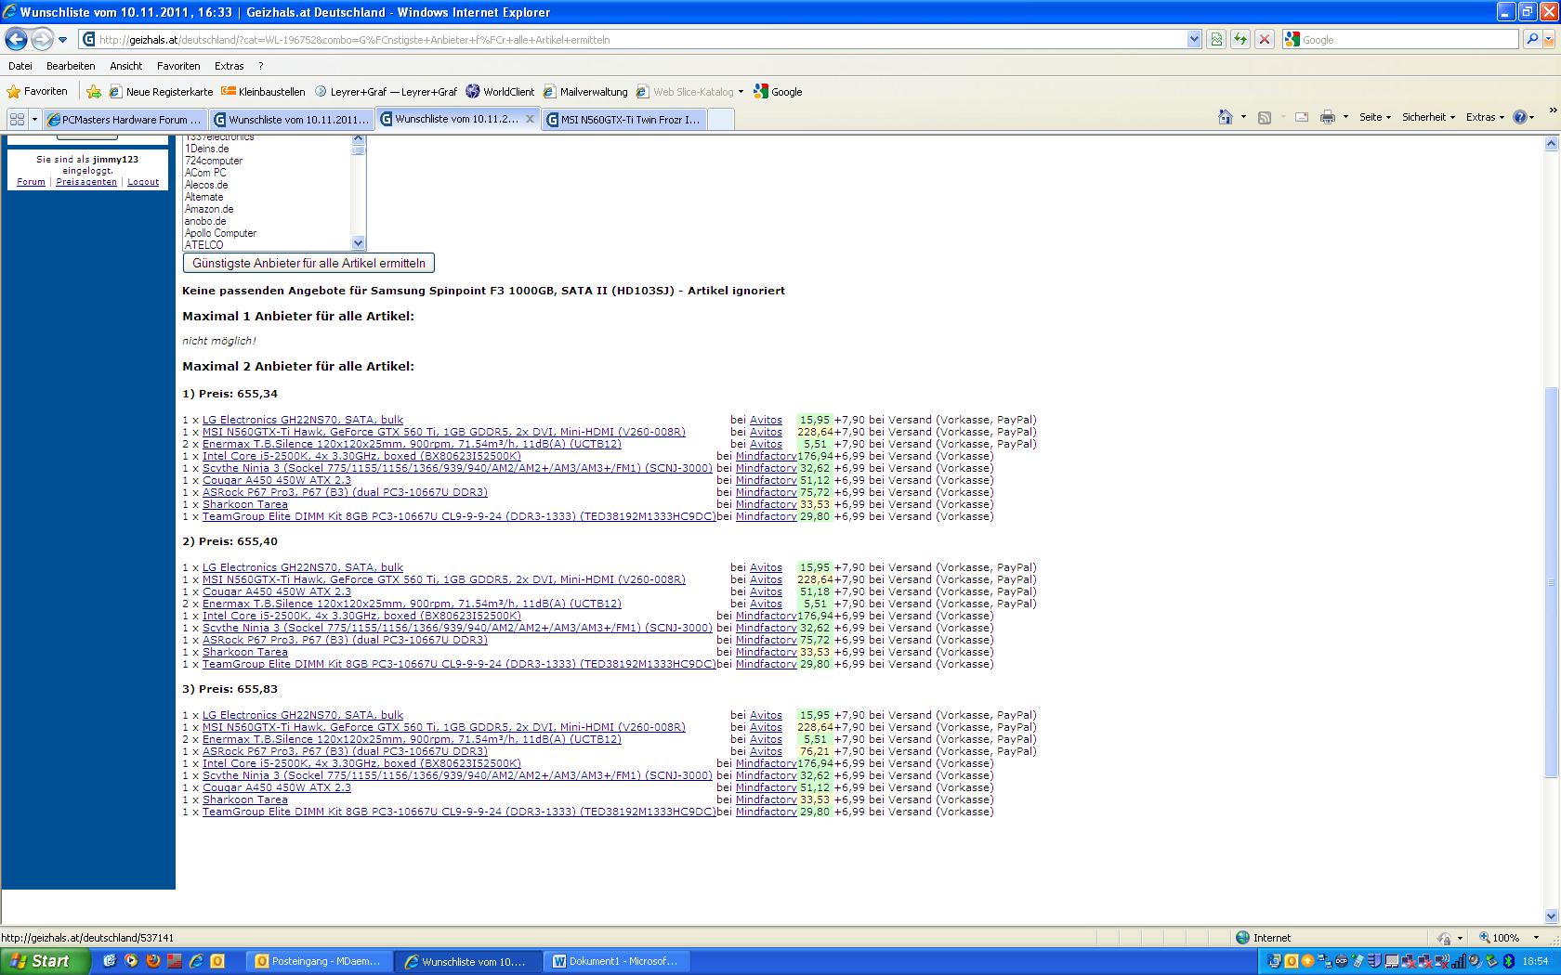Screen dimensions: 1561x975
Task: Open the Bearbeiten menu
Action: (71, 66)
